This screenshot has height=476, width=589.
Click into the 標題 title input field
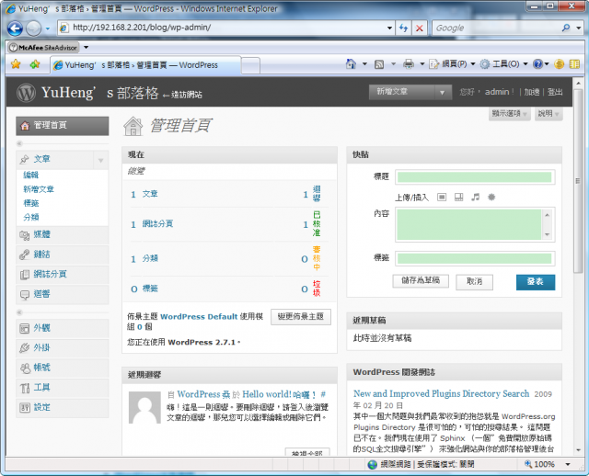[x=475, y=176]
